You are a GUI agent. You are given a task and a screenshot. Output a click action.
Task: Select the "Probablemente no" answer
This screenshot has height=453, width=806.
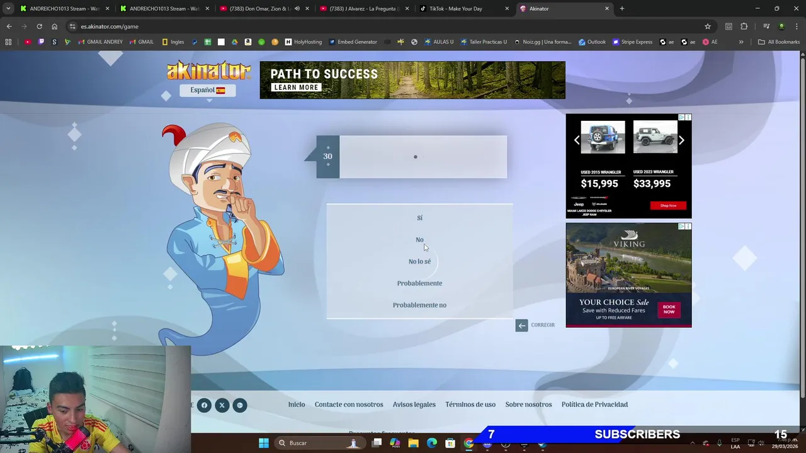419,305
